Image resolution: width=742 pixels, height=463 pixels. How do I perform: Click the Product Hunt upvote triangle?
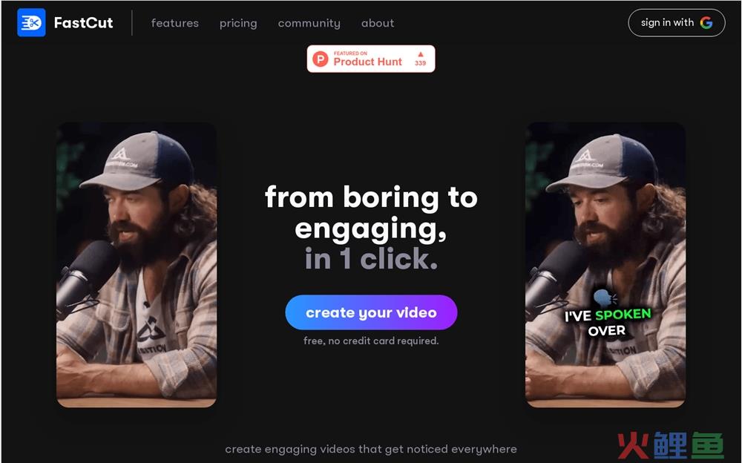click(420, 54)
